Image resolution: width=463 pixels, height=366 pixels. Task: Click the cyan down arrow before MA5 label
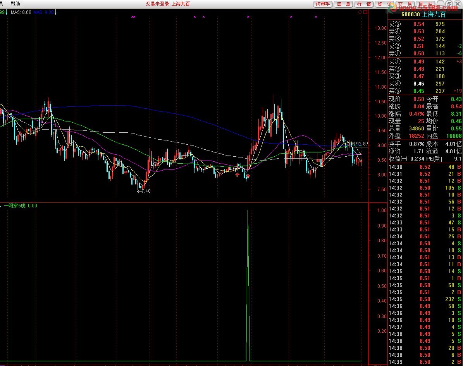[x=7, y=12]
